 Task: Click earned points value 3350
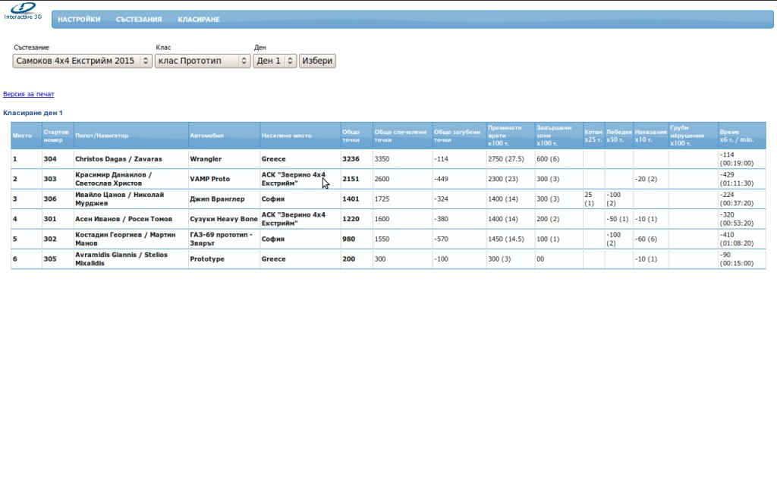[382, 159]
